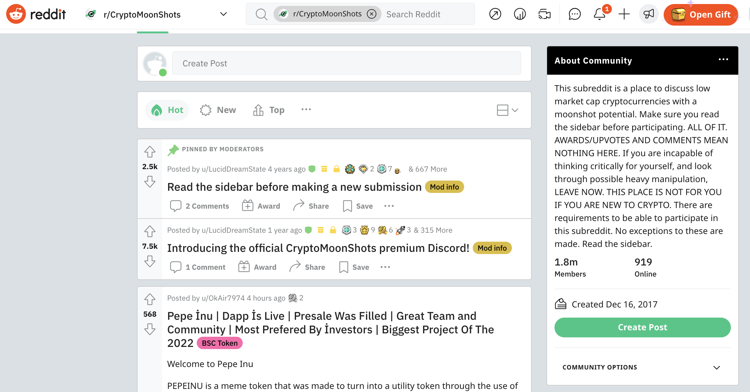This screenshot has width=750, height=392.
Task: Save the premium Discord post
Action: pos(354,267)
